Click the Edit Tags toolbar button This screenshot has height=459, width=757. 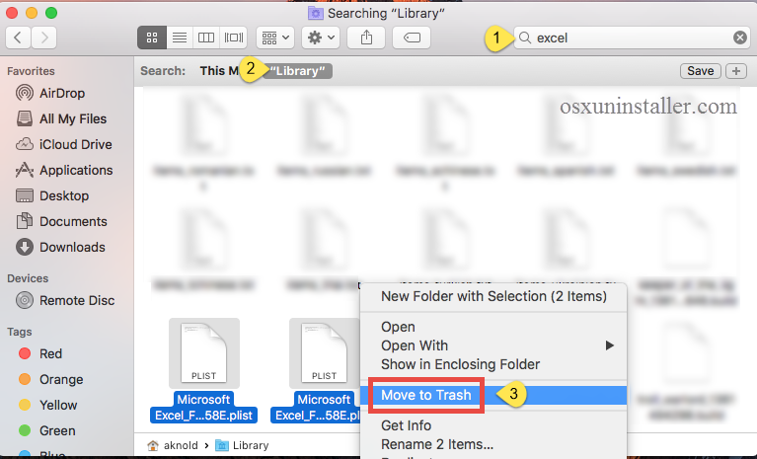tap(412, 38)
